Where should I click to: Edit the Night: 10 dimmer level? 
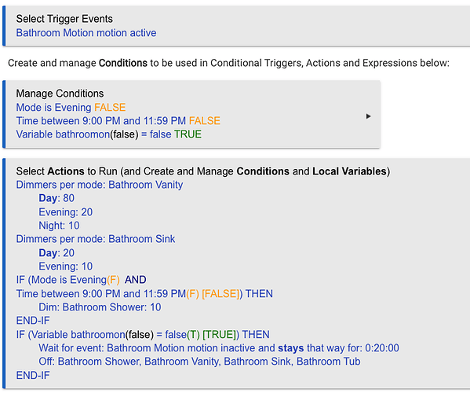[x=59, y=226]
